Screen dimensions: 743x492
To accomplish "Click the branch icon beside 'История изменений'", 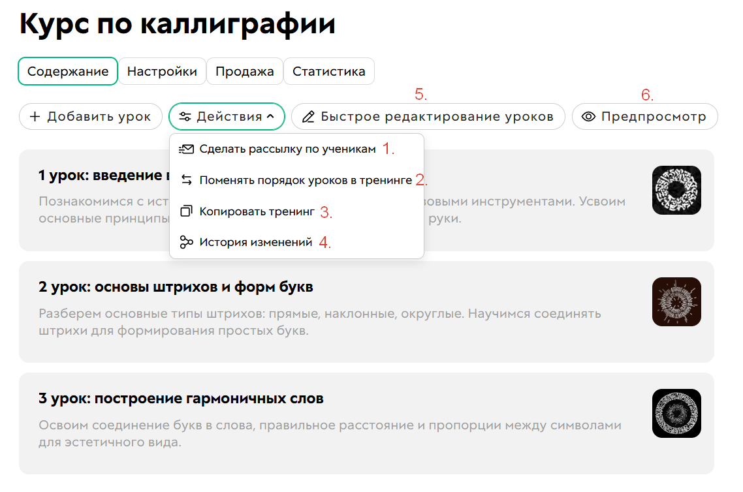I will pos(186,241).
